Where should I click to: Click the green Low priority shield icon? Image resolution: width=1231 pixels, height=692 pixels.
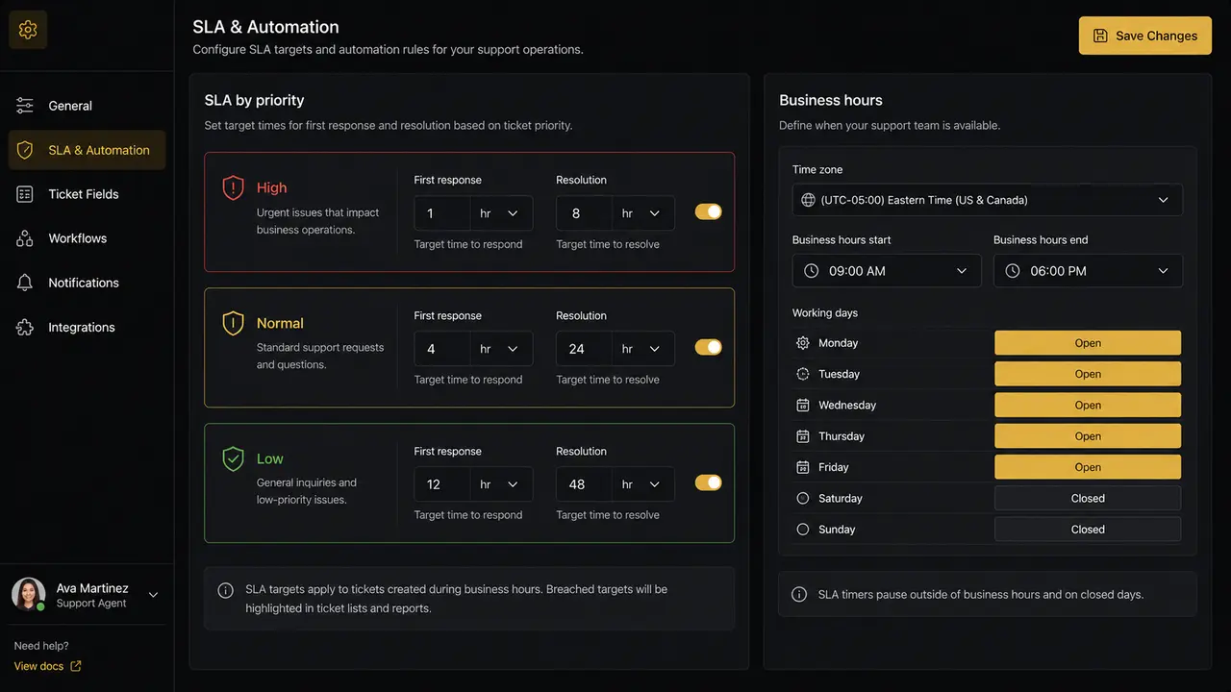point(233,458)
